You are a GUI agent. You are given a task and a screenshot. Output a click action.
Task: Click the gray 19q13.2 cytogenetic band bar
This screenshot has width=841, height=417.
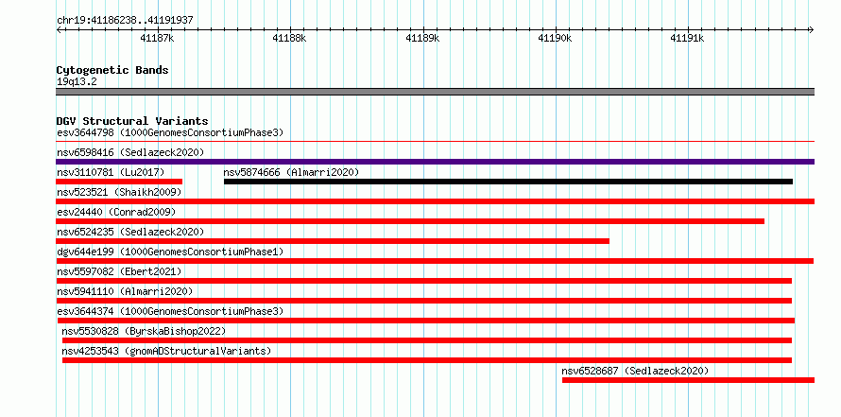tap(435, 92)
